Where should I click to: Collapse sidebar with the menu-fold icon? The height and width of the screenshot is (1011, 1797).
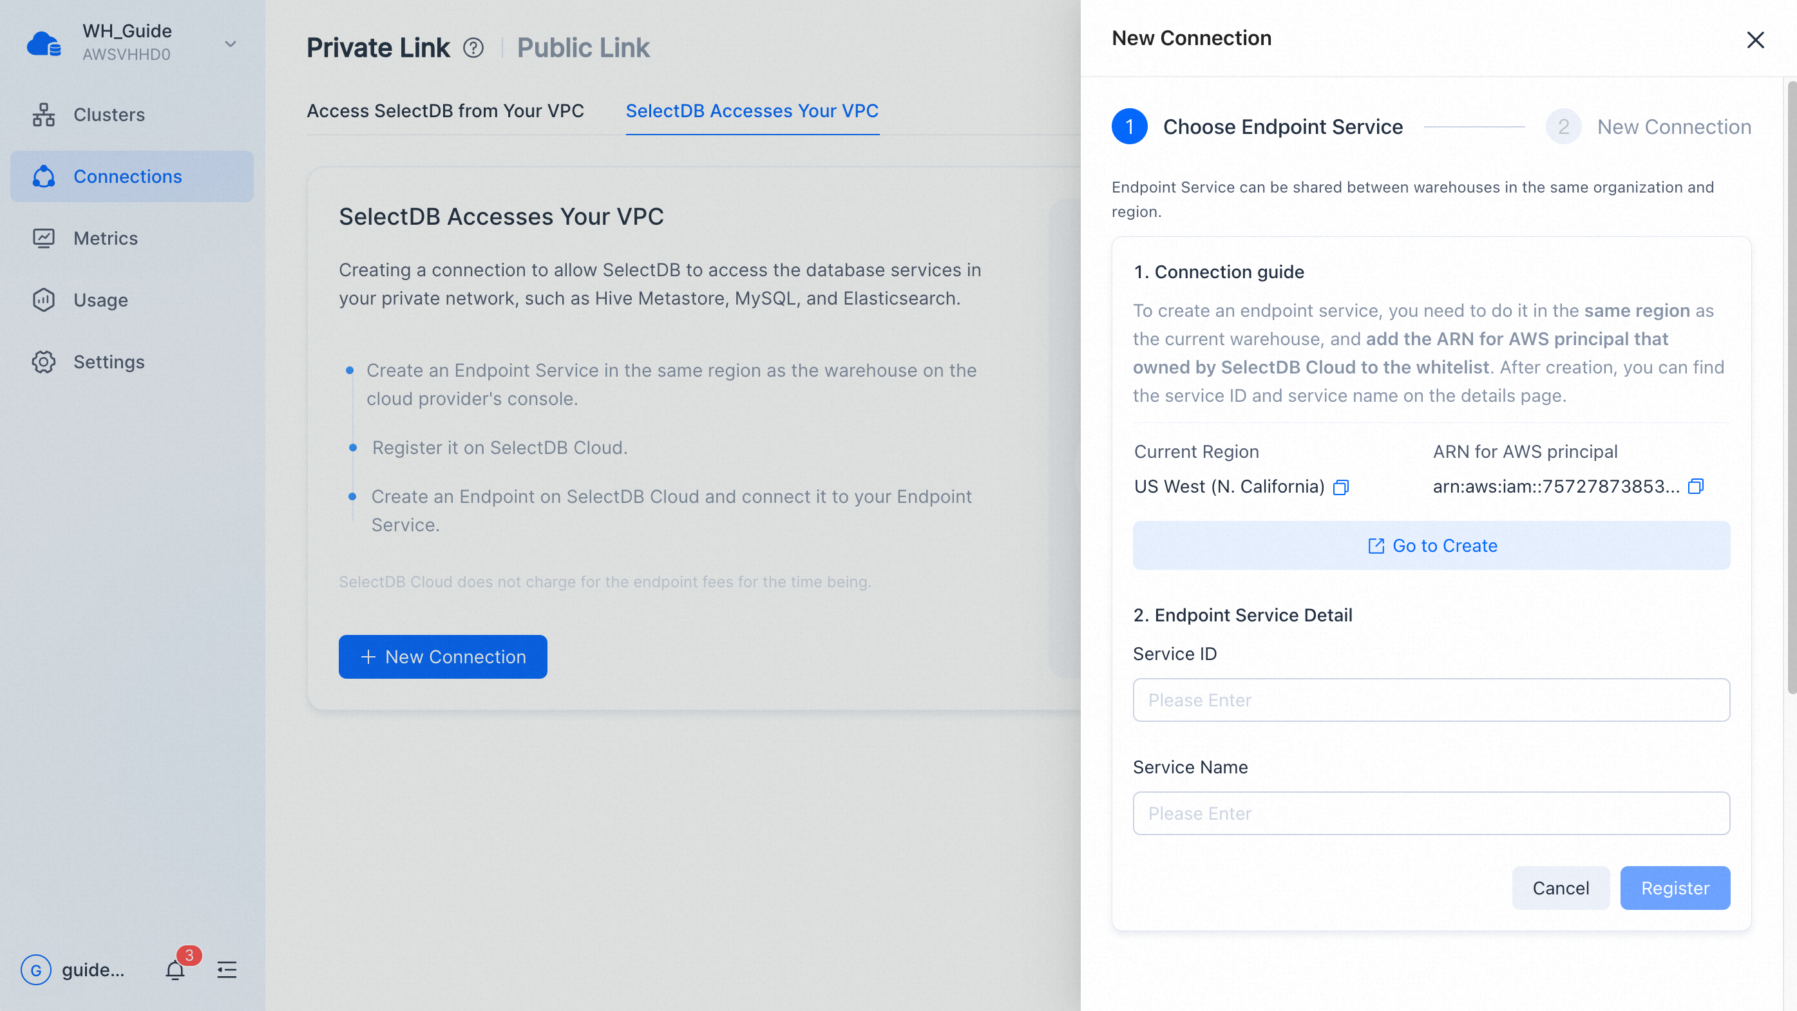pyautogui.click(x=227, y=970)
